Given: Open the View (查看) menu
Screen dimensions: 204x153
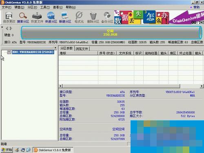Looking at the screenshot, I should 58,7.
